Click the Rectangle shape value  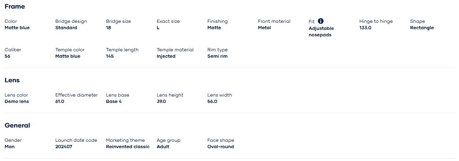[422, 28]
